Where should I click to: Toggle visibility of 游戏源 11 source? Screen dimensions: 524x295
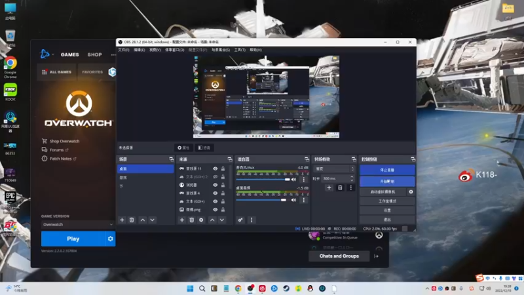tap(215, 168)
